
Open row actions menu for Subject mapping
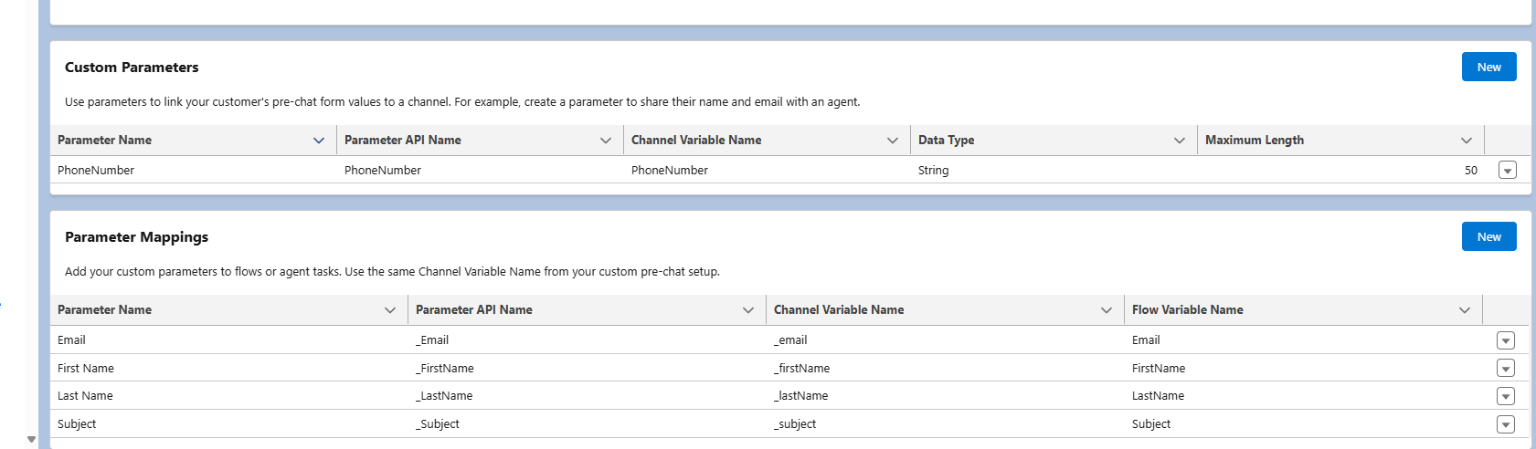pyautogui.click(x=1505, y=424)
